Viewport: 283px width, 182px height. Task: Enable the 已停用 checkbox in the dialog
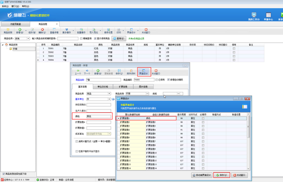coord(157,80)
